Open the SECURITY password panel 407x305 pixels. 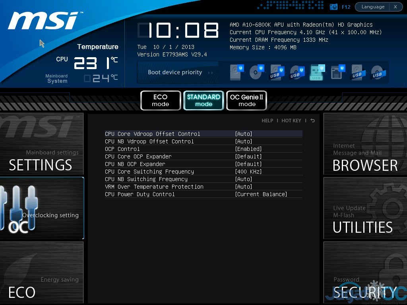pyautogui.click(x=365, y=272)
